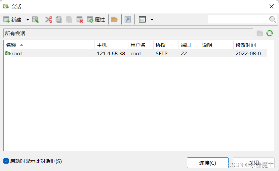Expand the view mode dropdown arrow

click(152, 19)
